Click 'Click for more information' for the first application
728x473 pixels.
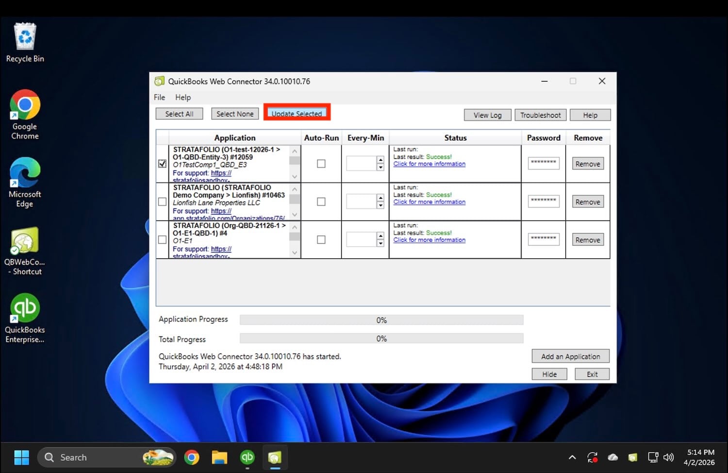tap(429, 164)
